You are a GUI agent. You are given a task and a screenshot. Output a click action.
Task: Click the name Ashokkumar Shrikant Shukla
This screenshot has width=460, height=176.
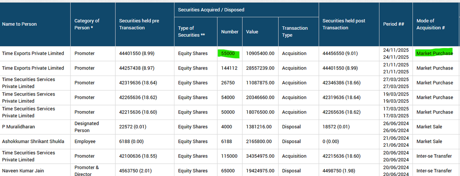tap(33, 141)
